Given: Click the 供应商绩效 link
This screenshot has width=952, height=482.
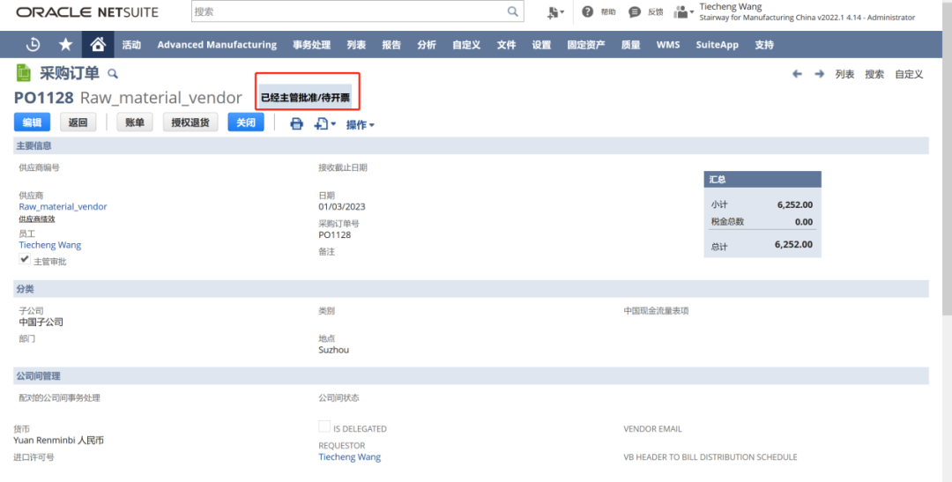Looking at the screenshot, I should click(x=37, y=219).
